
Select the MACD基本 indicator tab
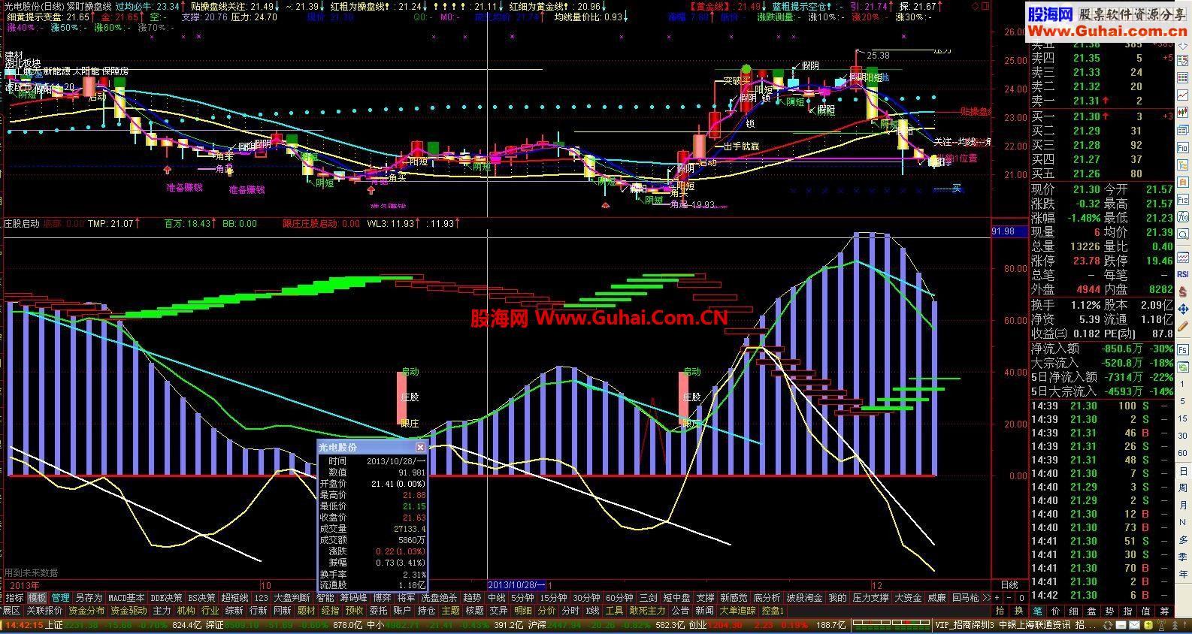click(126, 598)
